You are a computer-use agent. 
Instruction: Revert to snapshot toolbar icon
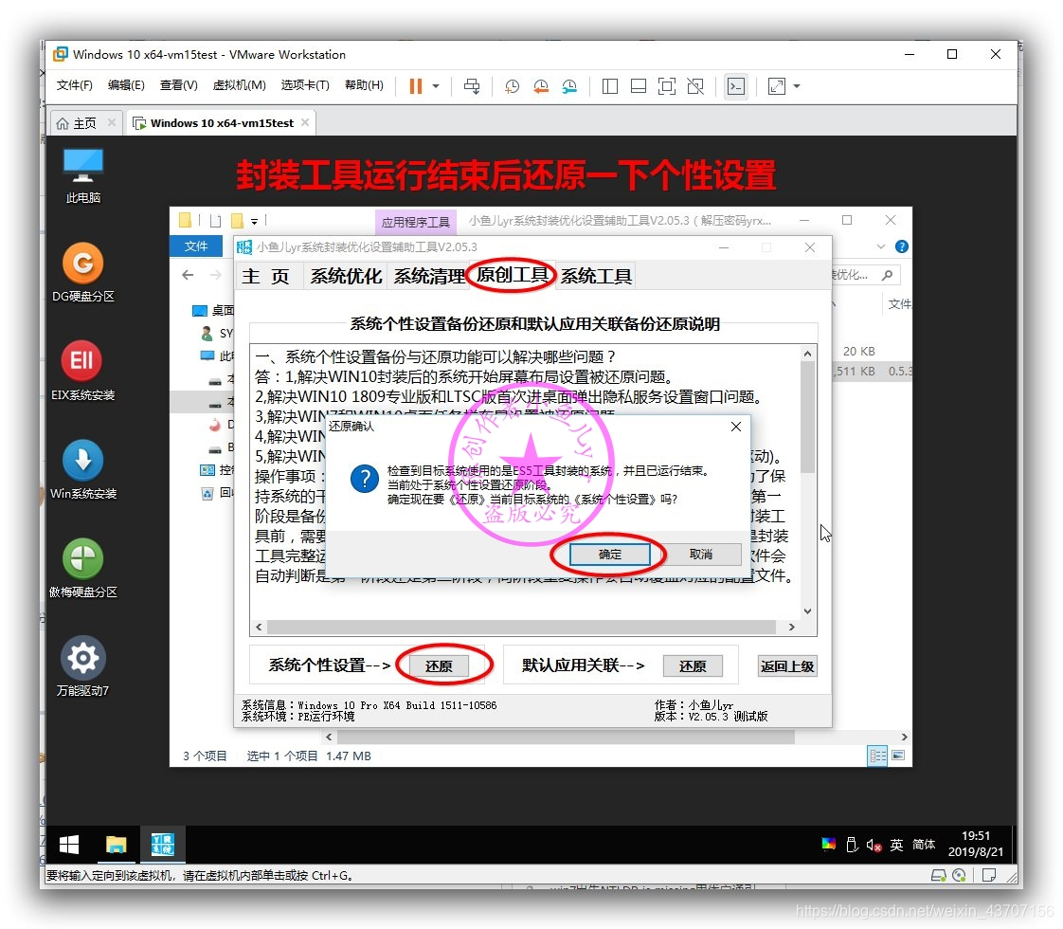pyautogui.click(x=541, y=86)
